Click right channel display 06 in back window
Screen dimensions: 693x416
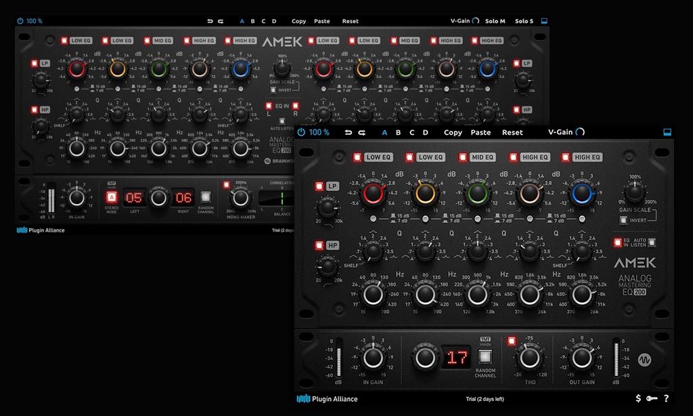point(183,197)
